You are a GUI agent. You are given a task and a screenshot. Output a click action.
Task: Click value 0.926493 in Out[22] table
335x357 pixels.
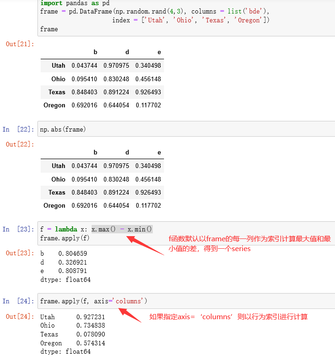point(148,193)
